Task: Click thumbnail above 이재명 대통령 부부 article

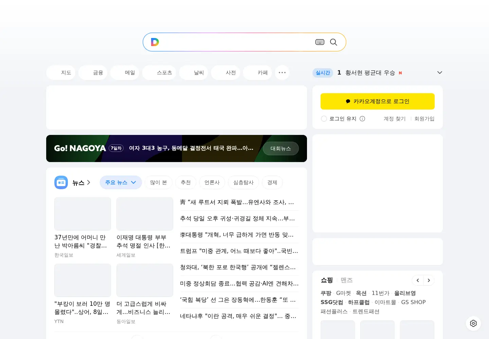Action: (x=145, y=214)
